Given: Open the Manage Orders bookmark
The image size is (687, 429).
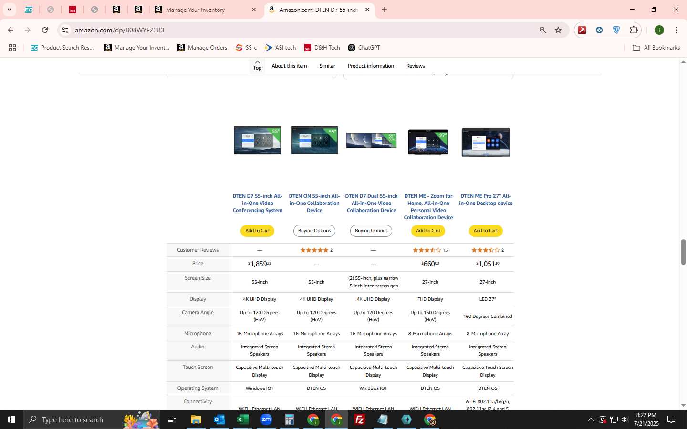Looking at the screenshot, I should pyautogui.click(x=202, y=48).
